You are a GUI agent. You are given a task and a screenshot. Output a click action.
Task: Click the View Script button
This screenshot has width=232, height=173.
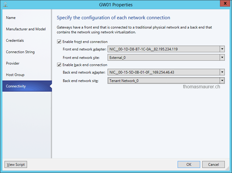tap(16, 165)
